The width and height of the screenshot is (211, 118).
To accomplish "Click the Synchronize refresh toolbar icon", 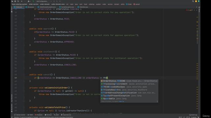I will (18, 1).
